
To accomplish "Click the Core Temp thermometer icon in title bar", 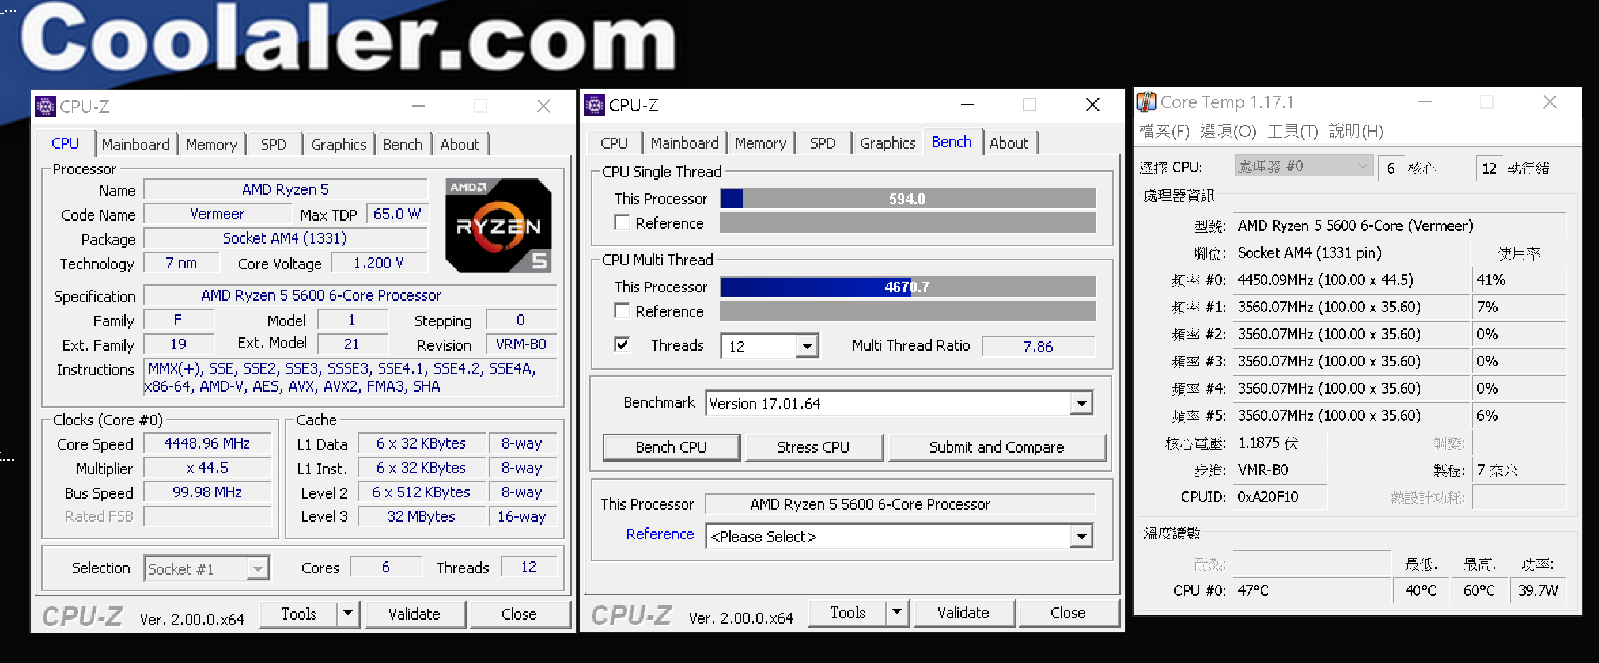I will point(1146,102).
